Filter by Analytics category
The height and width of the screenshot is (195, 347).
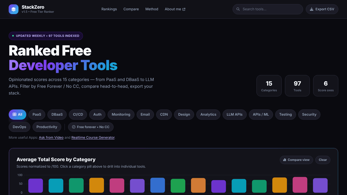(x=208, y=115)
